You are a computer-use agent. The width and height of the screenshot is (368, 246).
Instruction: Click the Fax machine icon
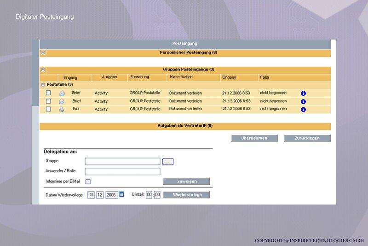pos(62,109)
